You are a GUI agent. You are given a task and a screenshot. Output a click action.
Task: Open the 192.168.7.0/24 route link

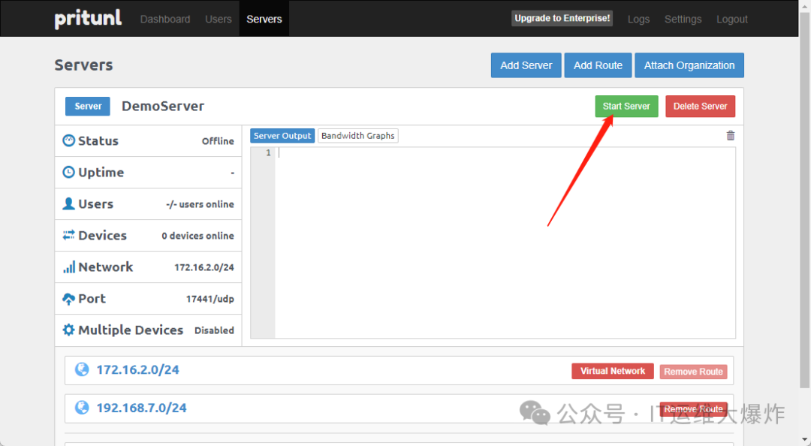click(x=141, y=408)
